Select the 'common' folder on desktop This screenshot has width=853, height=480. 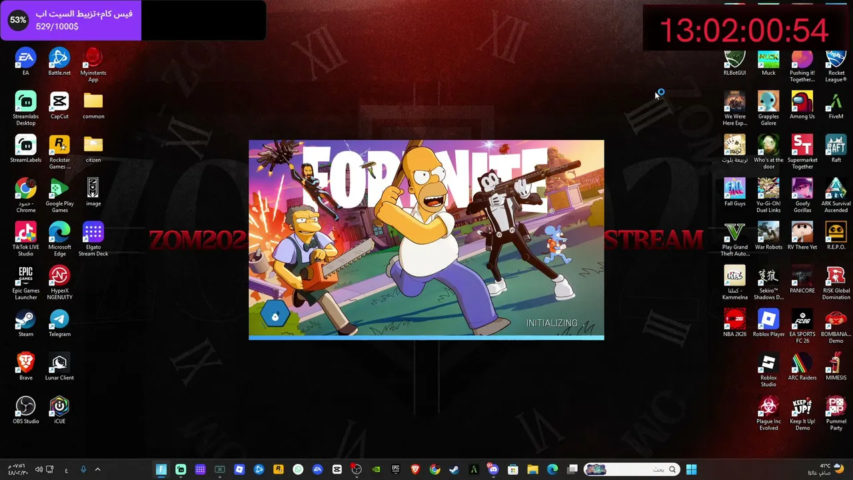tap(93, 105)
